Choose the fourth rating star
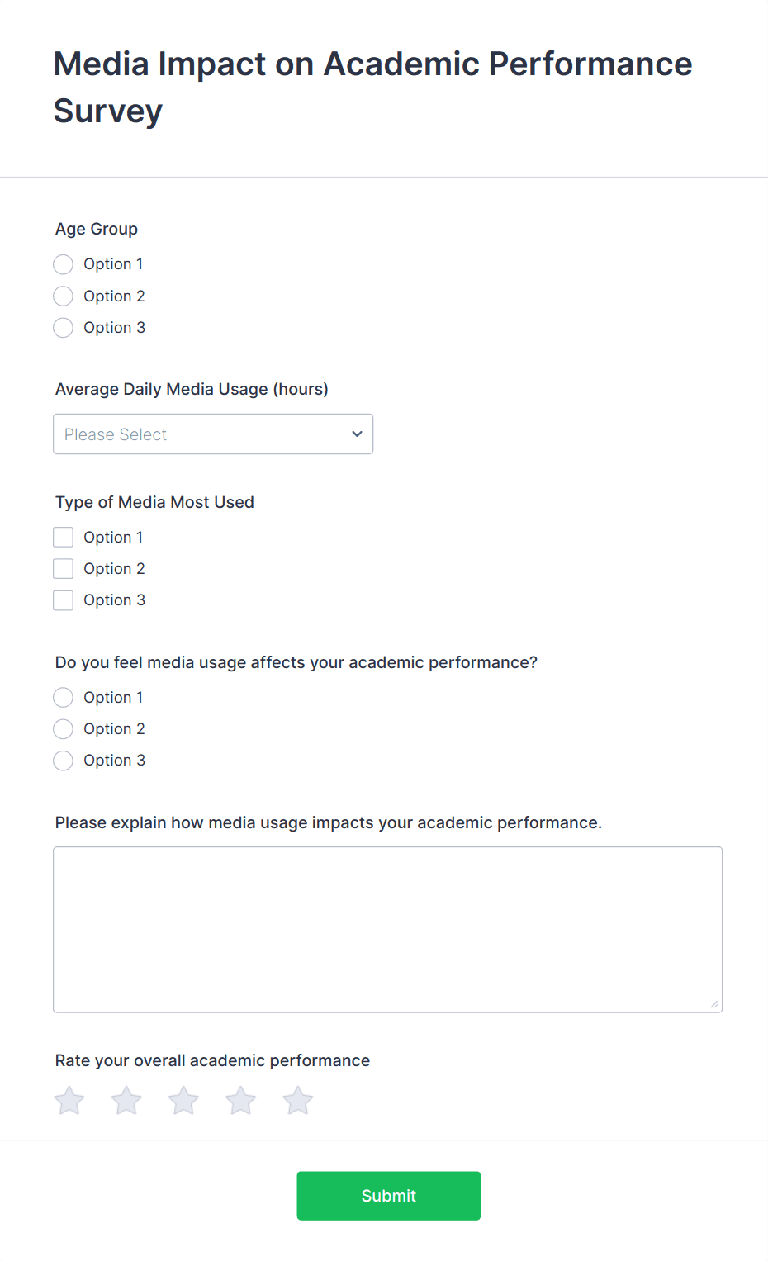 [241, 1101]
